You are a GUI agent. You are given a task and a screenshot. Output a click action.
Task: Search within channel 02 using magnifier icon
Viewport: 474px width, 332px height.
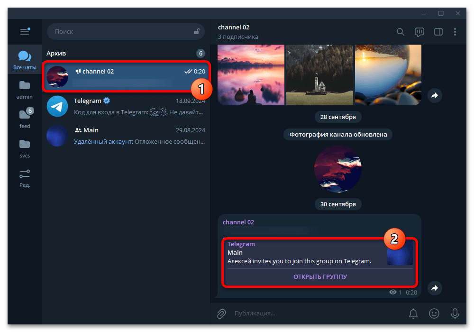400,32
